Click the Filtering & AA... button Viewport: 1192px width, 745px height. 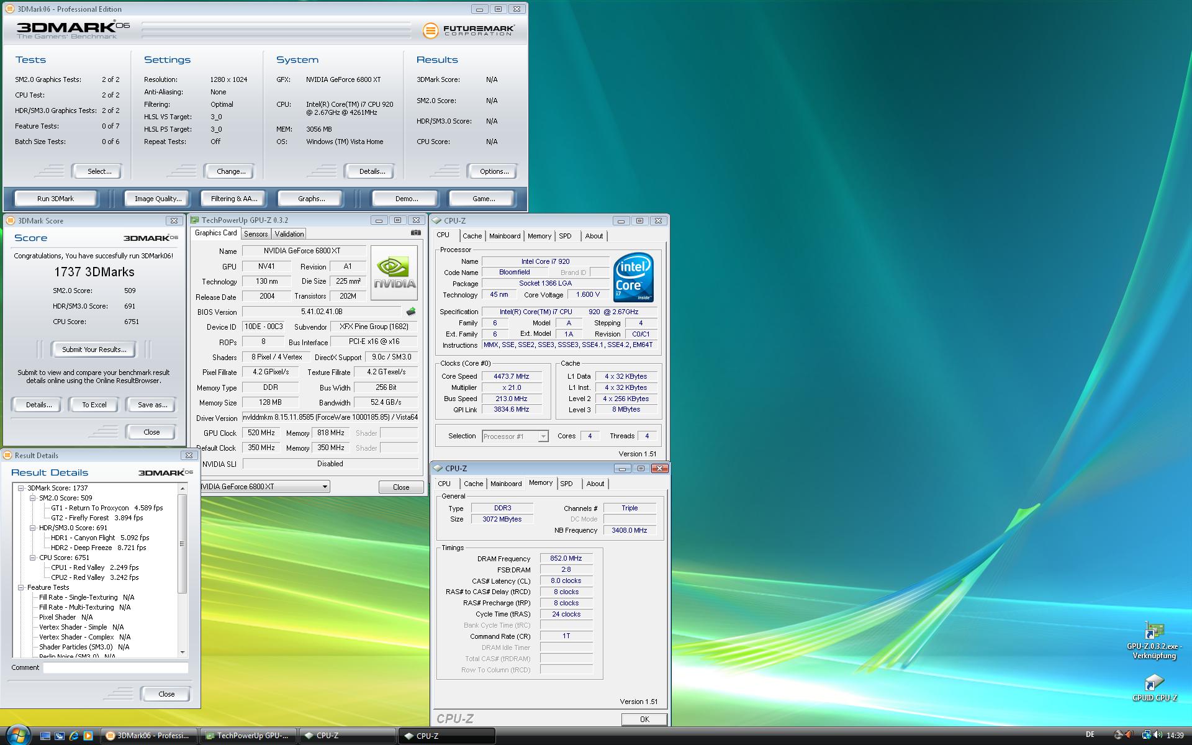click(x=234, y=199)
